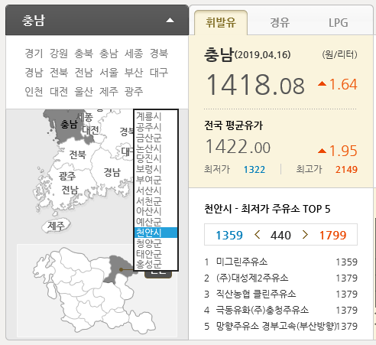Select 금산군 from the city dropdown

click(x=156, y=138)
